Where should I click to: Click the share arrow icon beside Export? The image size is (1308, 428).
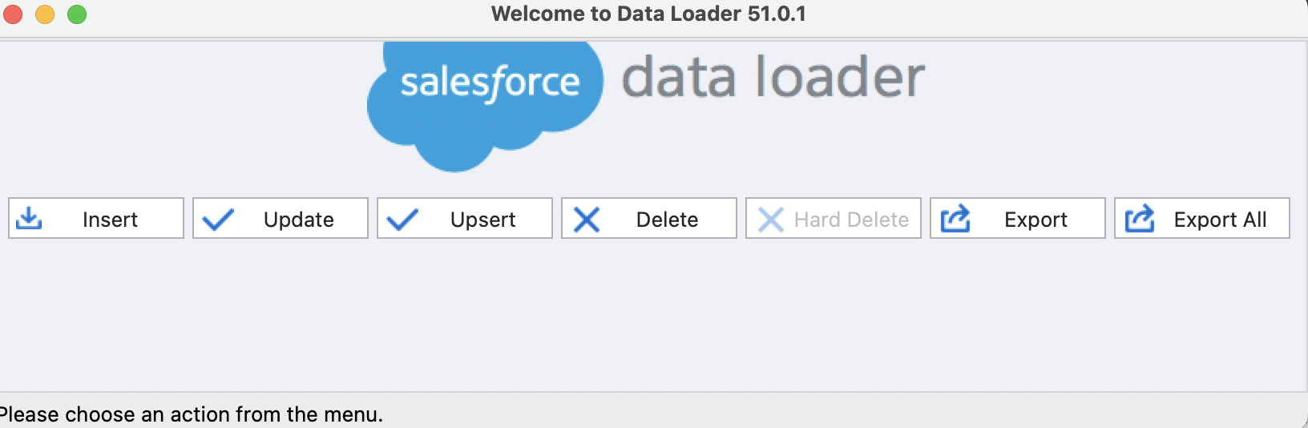coord(955,218)
